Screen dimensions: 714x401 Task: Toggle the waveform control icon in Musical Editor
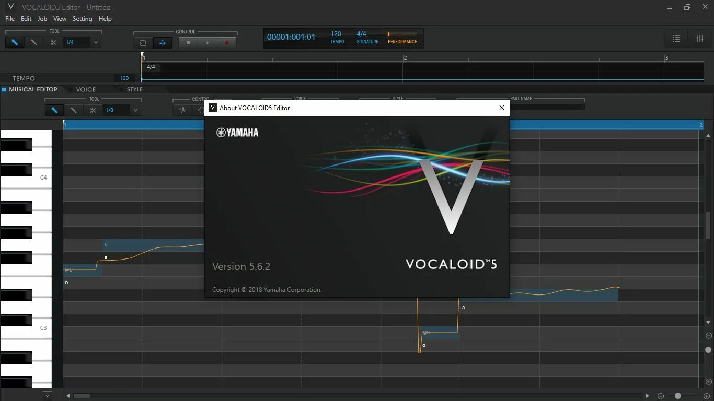coord(182,110)
